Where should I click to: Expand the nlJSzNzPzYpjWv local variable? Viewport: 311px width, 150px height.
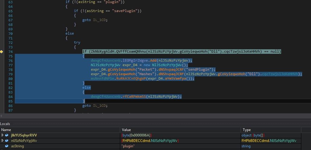coord(2,140)
